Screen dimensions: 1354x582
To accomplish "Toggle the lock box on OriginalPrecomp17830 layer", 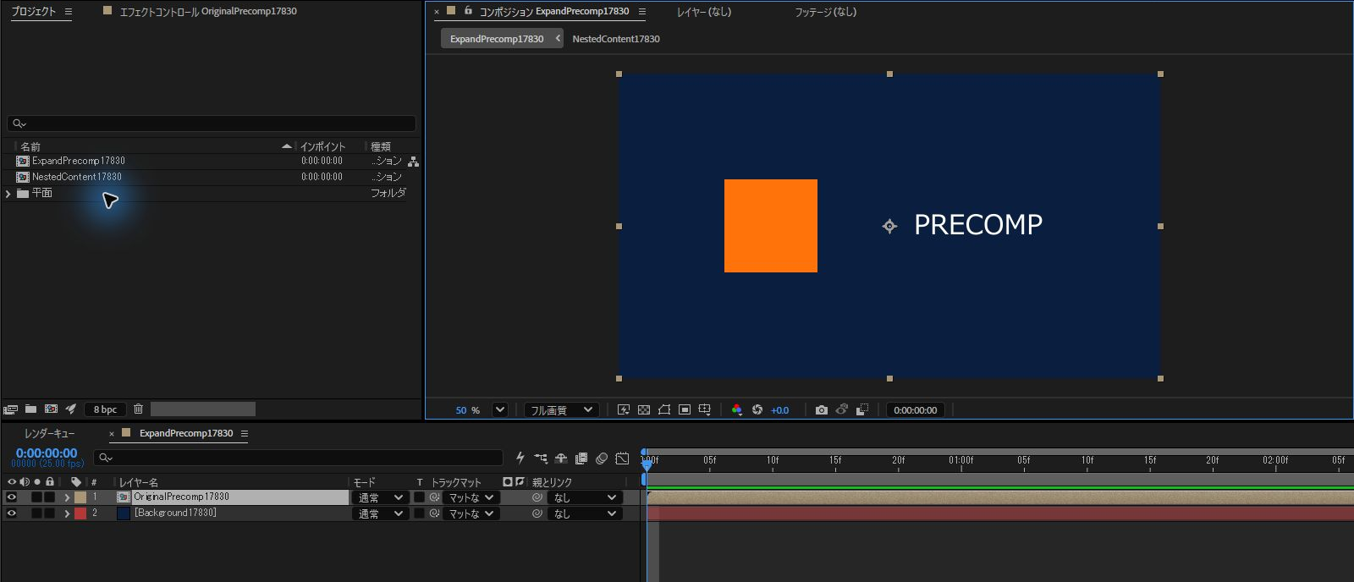I will pyautogui.click(x=49, y=497).
